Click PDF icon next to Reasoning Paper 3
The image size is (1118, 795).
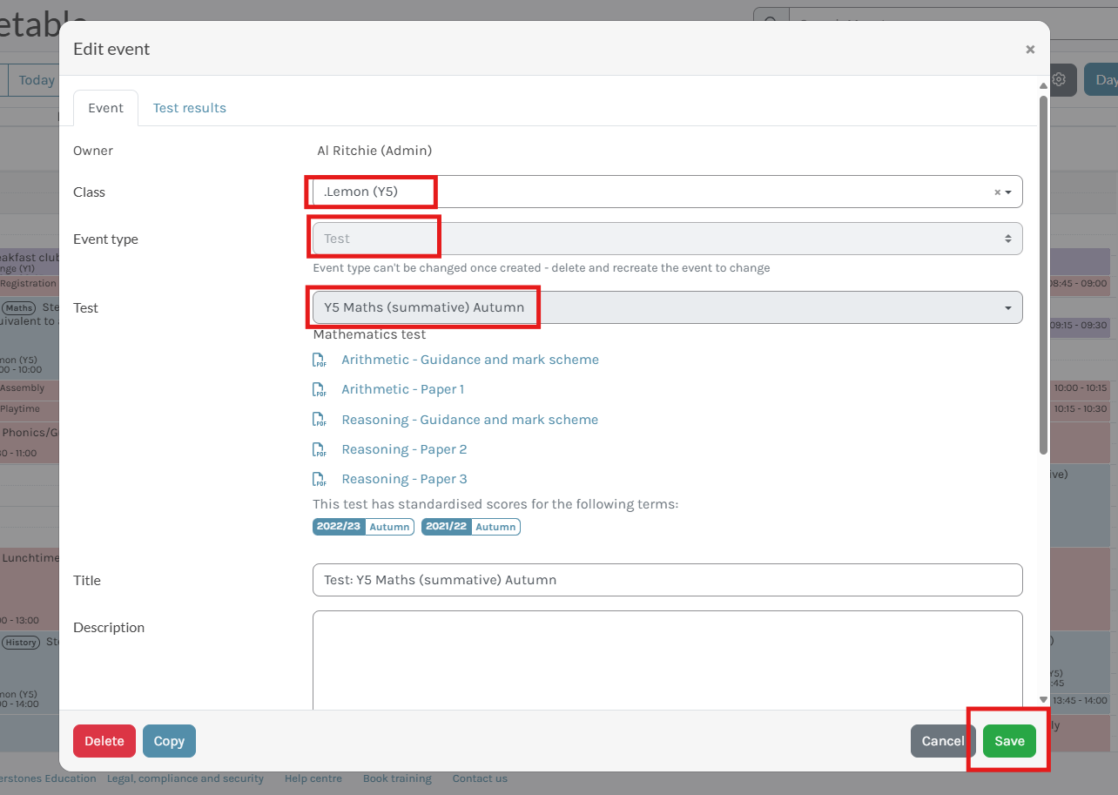[320, 480]
